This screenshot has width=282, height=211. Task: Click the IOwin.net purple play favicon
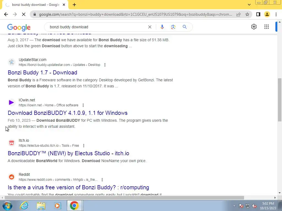click(12, 102)
